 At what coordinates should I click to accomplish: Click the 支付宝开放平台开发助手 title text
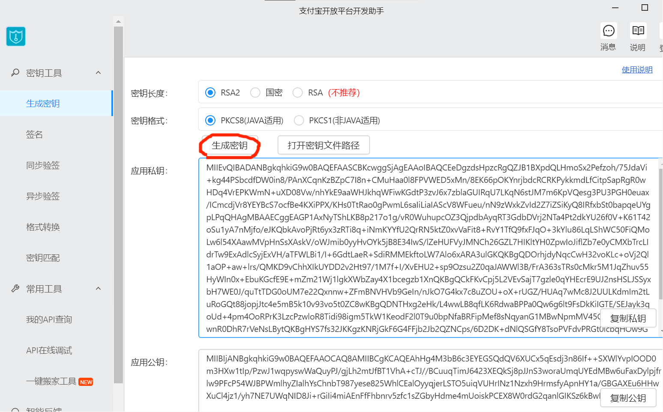click(341, 11)
